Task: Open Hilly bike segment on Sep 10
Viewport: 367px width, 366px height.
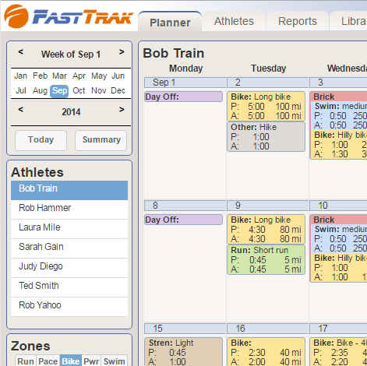Action: pyautogui.click(x=339, y=267)
